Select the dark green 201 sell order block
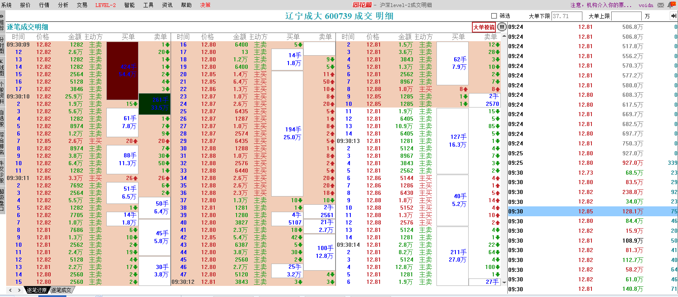 click(x=155, y=104)
